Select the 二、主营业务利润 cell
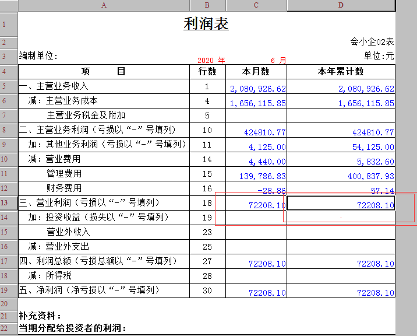 104,130
